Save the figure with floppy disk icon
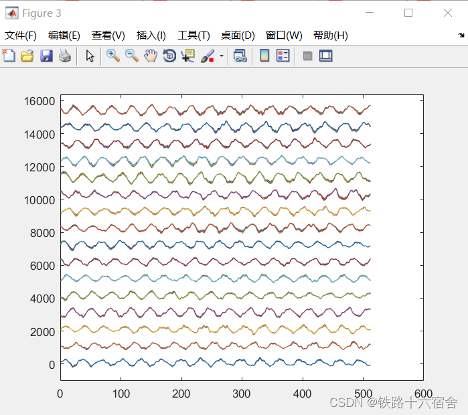 [46, 56]
